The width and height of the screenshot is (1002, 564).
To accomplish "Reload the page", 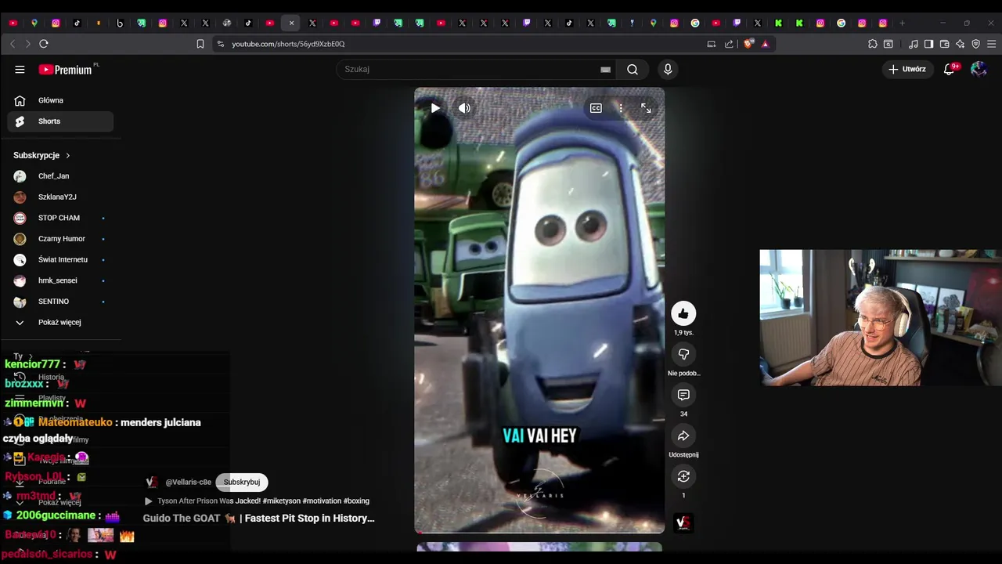I will point(44,44).
